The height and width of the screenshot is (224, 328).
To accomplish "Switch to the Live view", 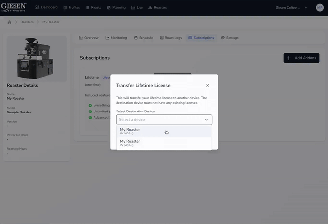I will 137,8.
